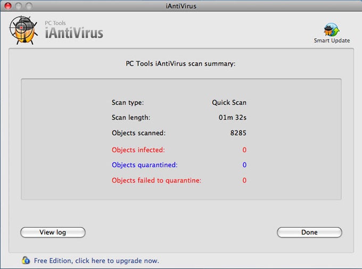Select the 'Quick Scan' value
The width and height of the screenshot is (362, 269).
click(x=229, y=103)
